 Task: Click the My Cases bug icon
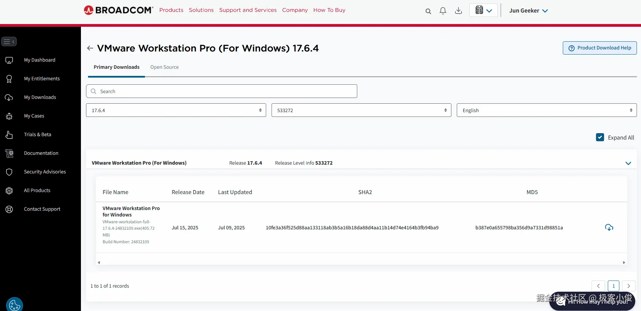(x=9, y=116)
